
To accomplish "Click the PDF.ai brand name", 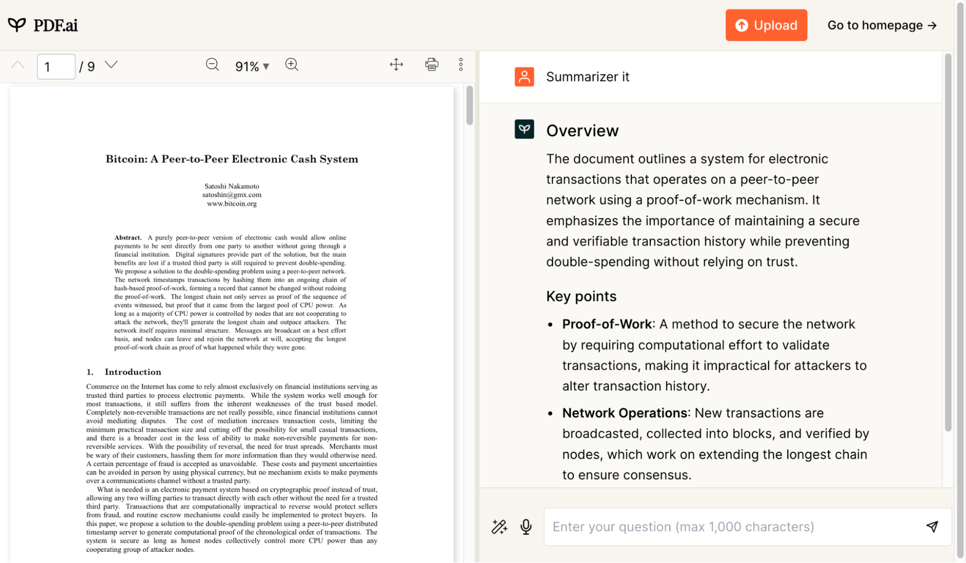I will pyautogui.click(x=56, y=25).
